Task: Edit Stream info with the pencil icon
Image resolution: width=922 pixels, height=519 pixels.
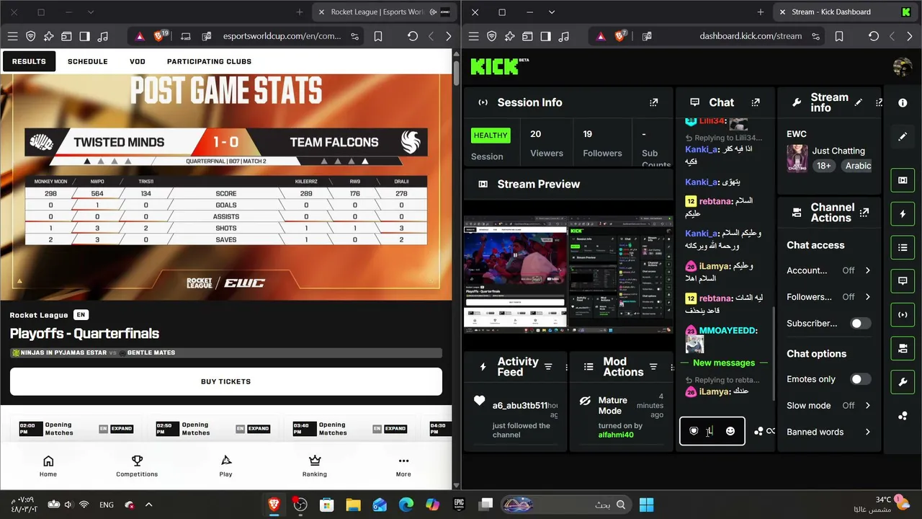Action: pyautogui.click(x=859, y=102)
